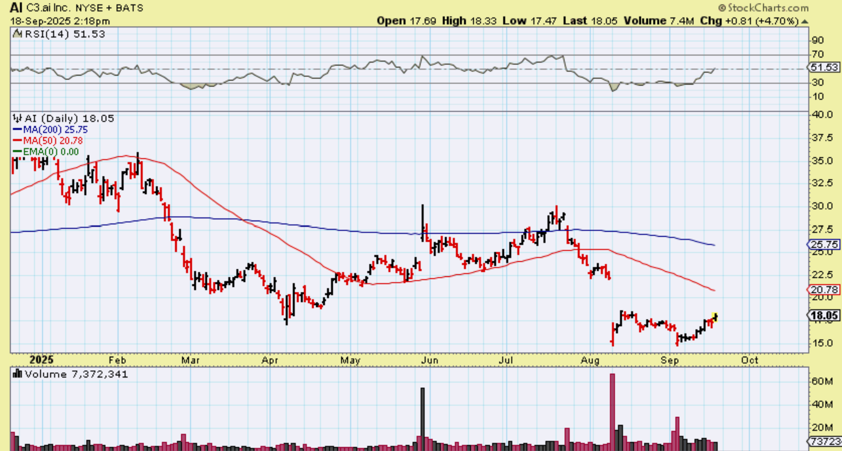Viewport: 842px width, 451px height.
Task: Click the 30.0 label on the price axis
Action: [x=822, y=206]
